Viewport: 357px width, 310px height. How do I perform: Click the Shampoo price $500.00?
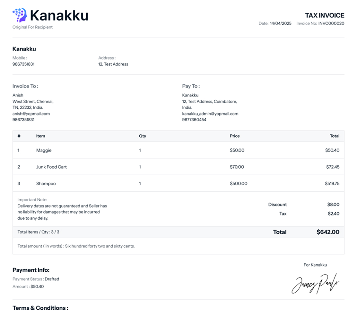[x=239, y=184]
